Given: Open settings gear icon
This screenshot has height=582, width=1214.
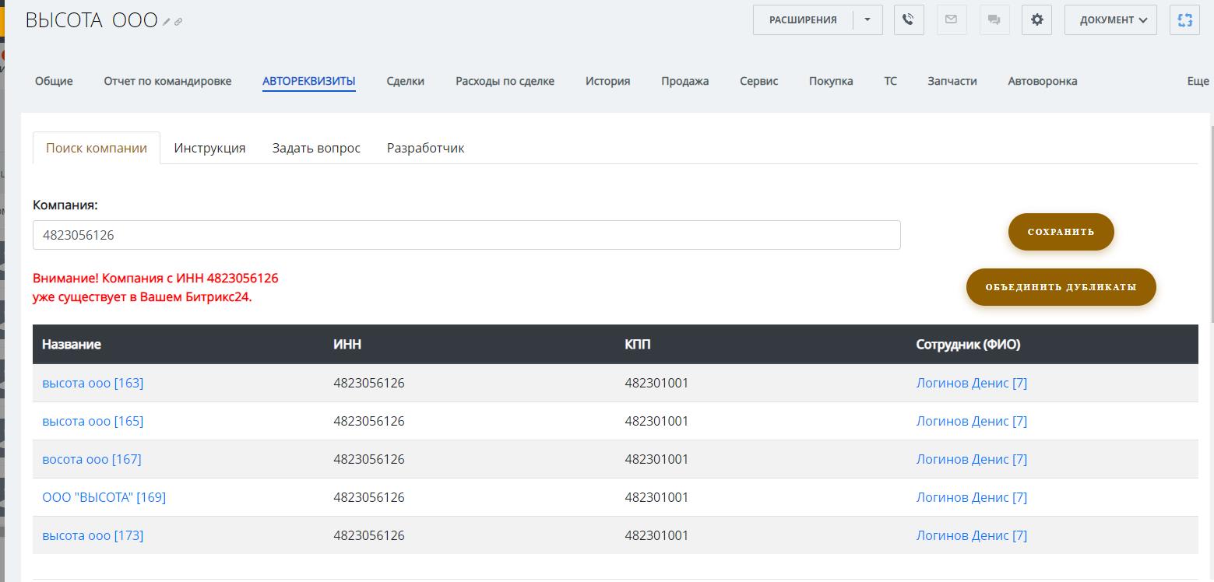Looking at the screenshot, I should [x=1036, y=20].
